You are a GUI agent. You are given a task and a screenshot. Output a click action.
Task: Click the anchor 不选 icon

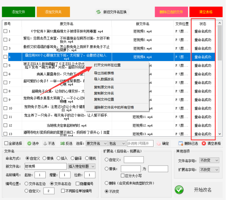[x=45, y=144]
